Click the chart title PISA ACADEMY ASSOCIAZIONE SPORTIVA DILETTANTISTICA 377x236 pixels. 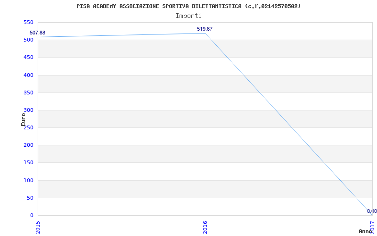pyautogui.click(x=188, y=6)
